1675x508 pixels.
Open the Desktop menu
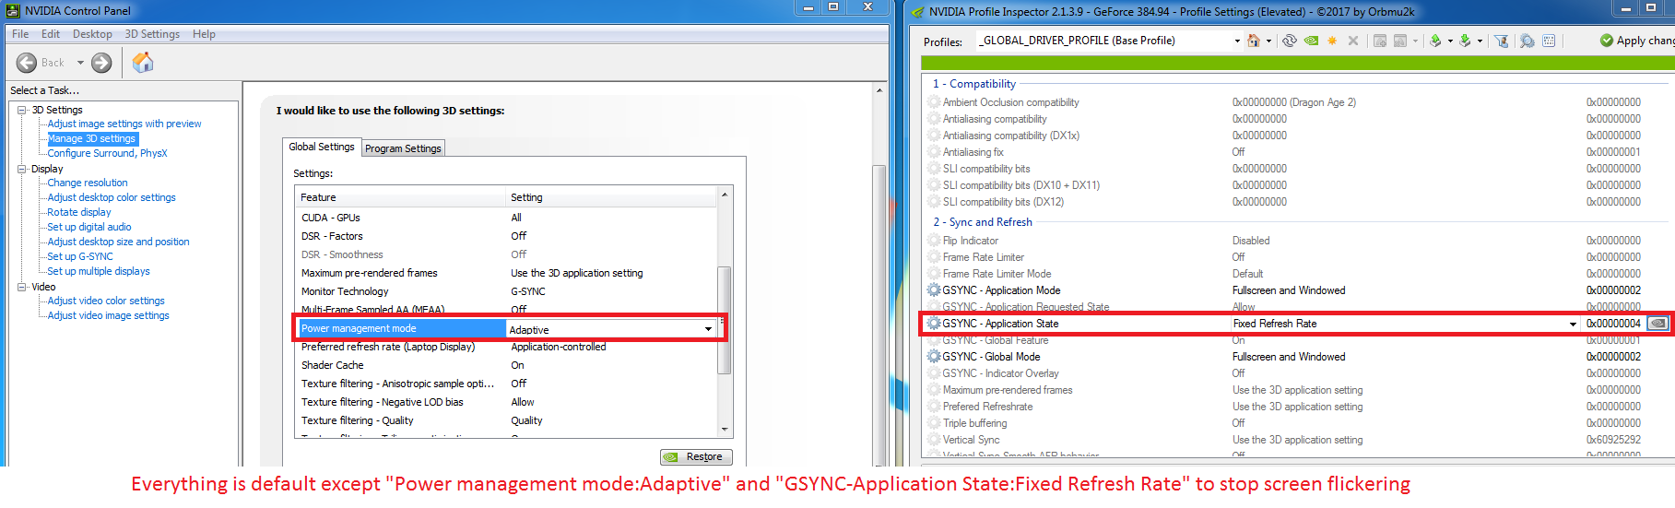92,34
